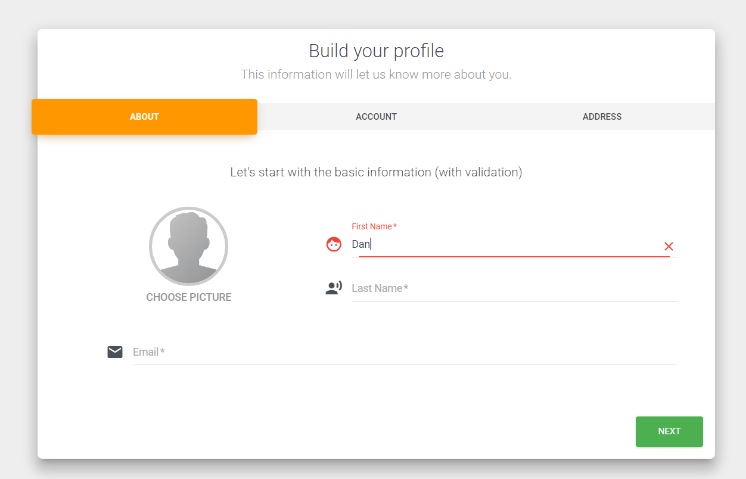Image resolution: width=746 pixels, height=479 pixels.
Task: Select the orange ABOUT tab
Action: pyautogui.click(x=144, y=117)
